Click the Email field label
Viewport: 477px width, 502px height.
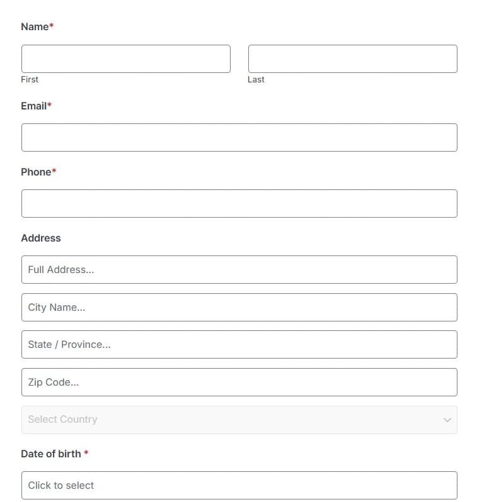(x=33, y=106)
